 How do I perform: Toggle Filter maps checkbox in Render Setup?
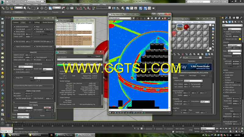pyautogui.click(x=35, y=29)
